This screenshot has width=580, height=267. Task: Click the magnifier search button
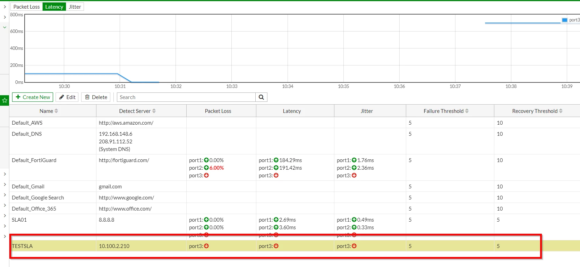261,97
